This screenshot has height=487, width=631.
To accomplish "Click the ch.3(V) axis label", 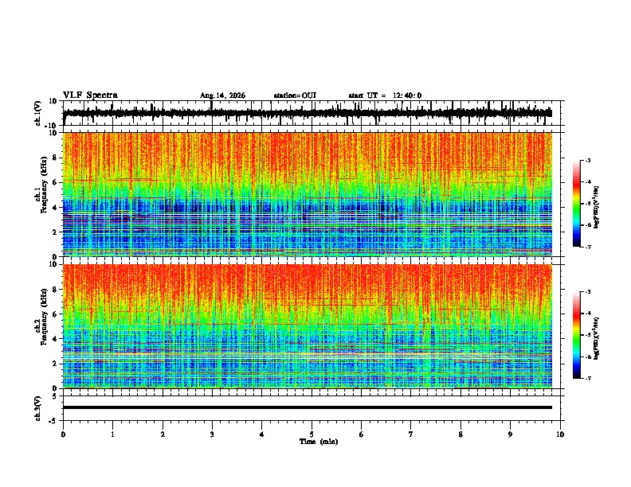I will click(x=38, y=409).
